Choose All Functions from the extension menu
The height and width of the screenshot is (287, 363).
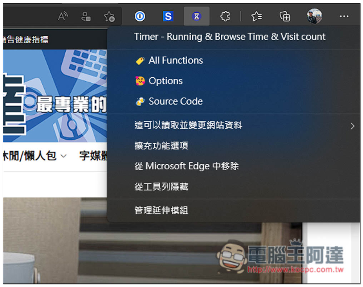pyautogui.click(x=233, y=61)
